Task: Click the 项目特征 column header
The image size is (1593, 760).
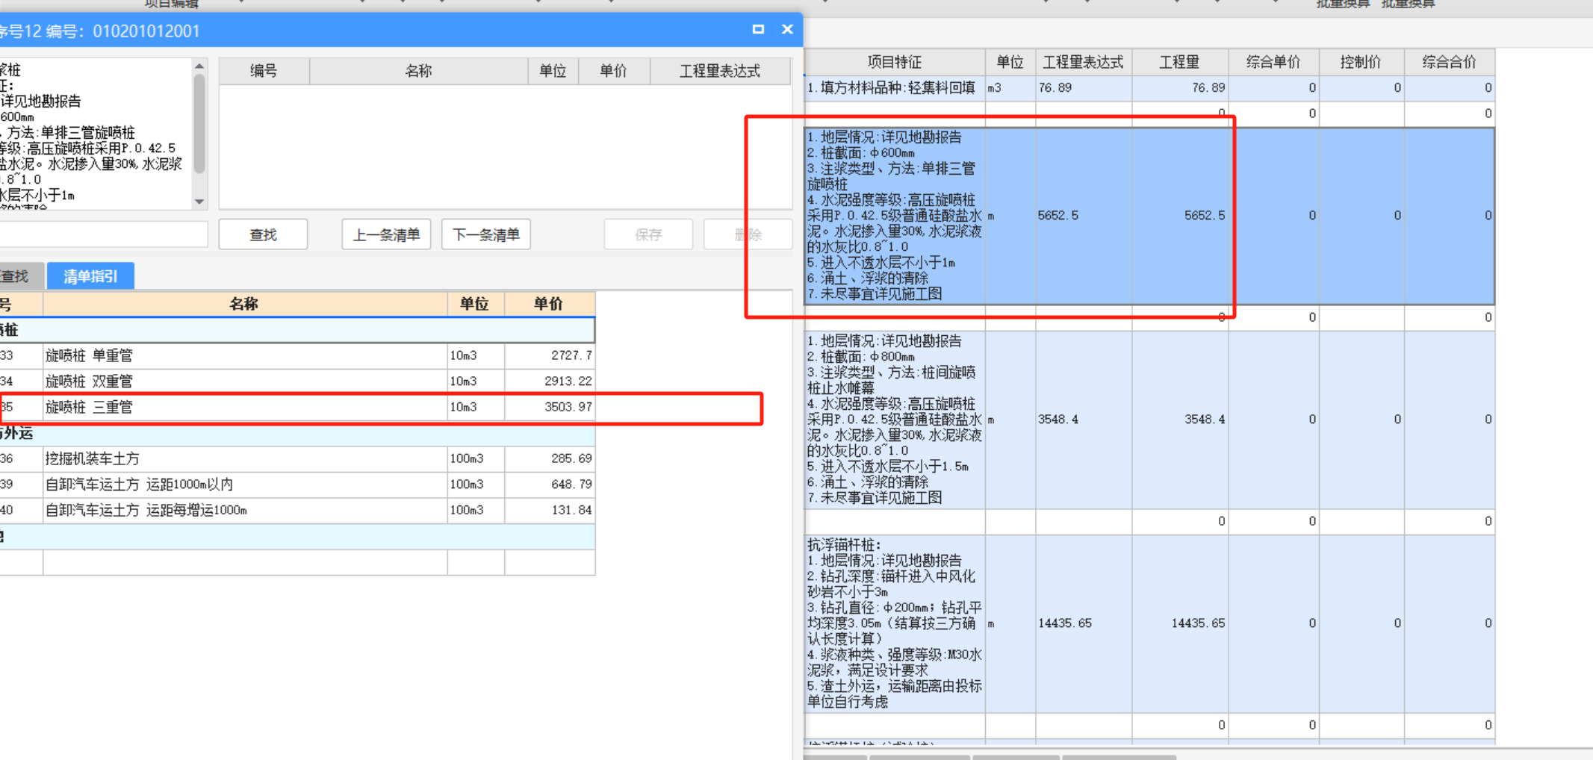Action: point(894,62)
